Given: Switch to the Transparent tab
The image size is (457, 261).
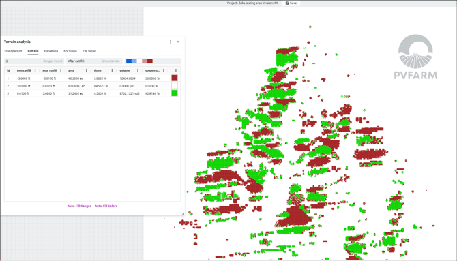Looking at the screenshot, I should coord(13,51).
